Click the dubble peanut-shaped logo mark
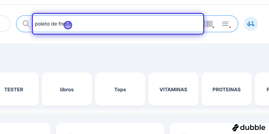This screenshot has height=134, width=269. [235, 128]
